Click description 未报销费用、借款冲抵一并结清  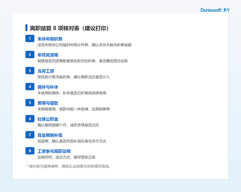(63, 109)
